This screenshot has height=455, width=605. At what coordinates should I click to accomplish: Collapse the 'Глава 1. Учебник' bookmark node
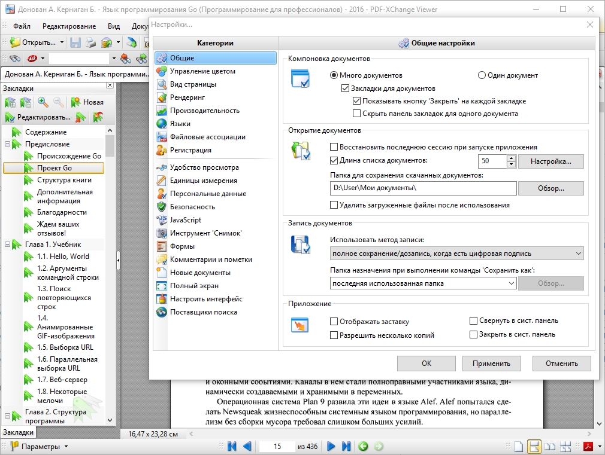tap(7, 245)
